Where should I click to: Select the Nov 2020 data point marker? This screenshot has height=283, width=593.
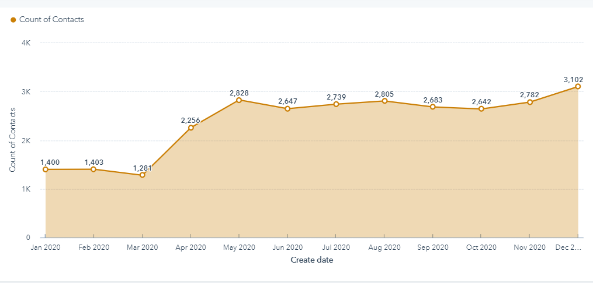click(x=529, y=102)
